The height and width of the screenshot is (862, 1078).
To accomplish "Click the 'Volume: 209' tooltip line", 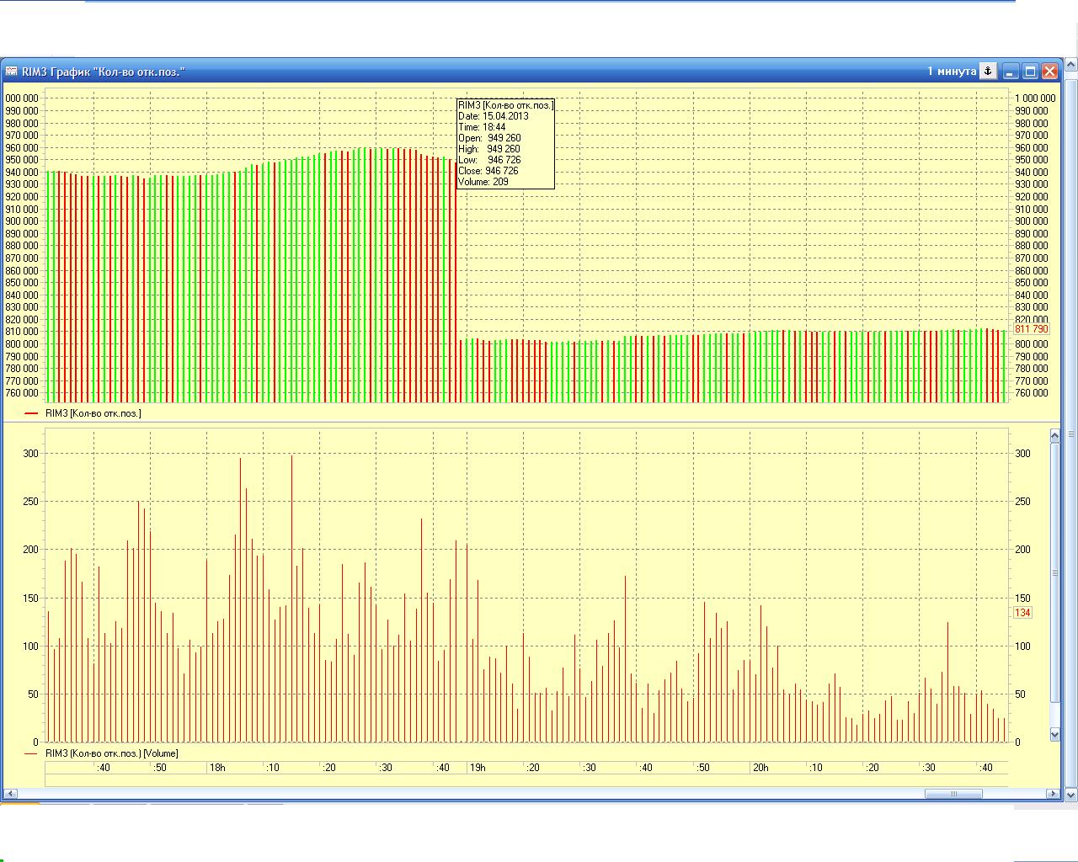I will tap(483, 182).
